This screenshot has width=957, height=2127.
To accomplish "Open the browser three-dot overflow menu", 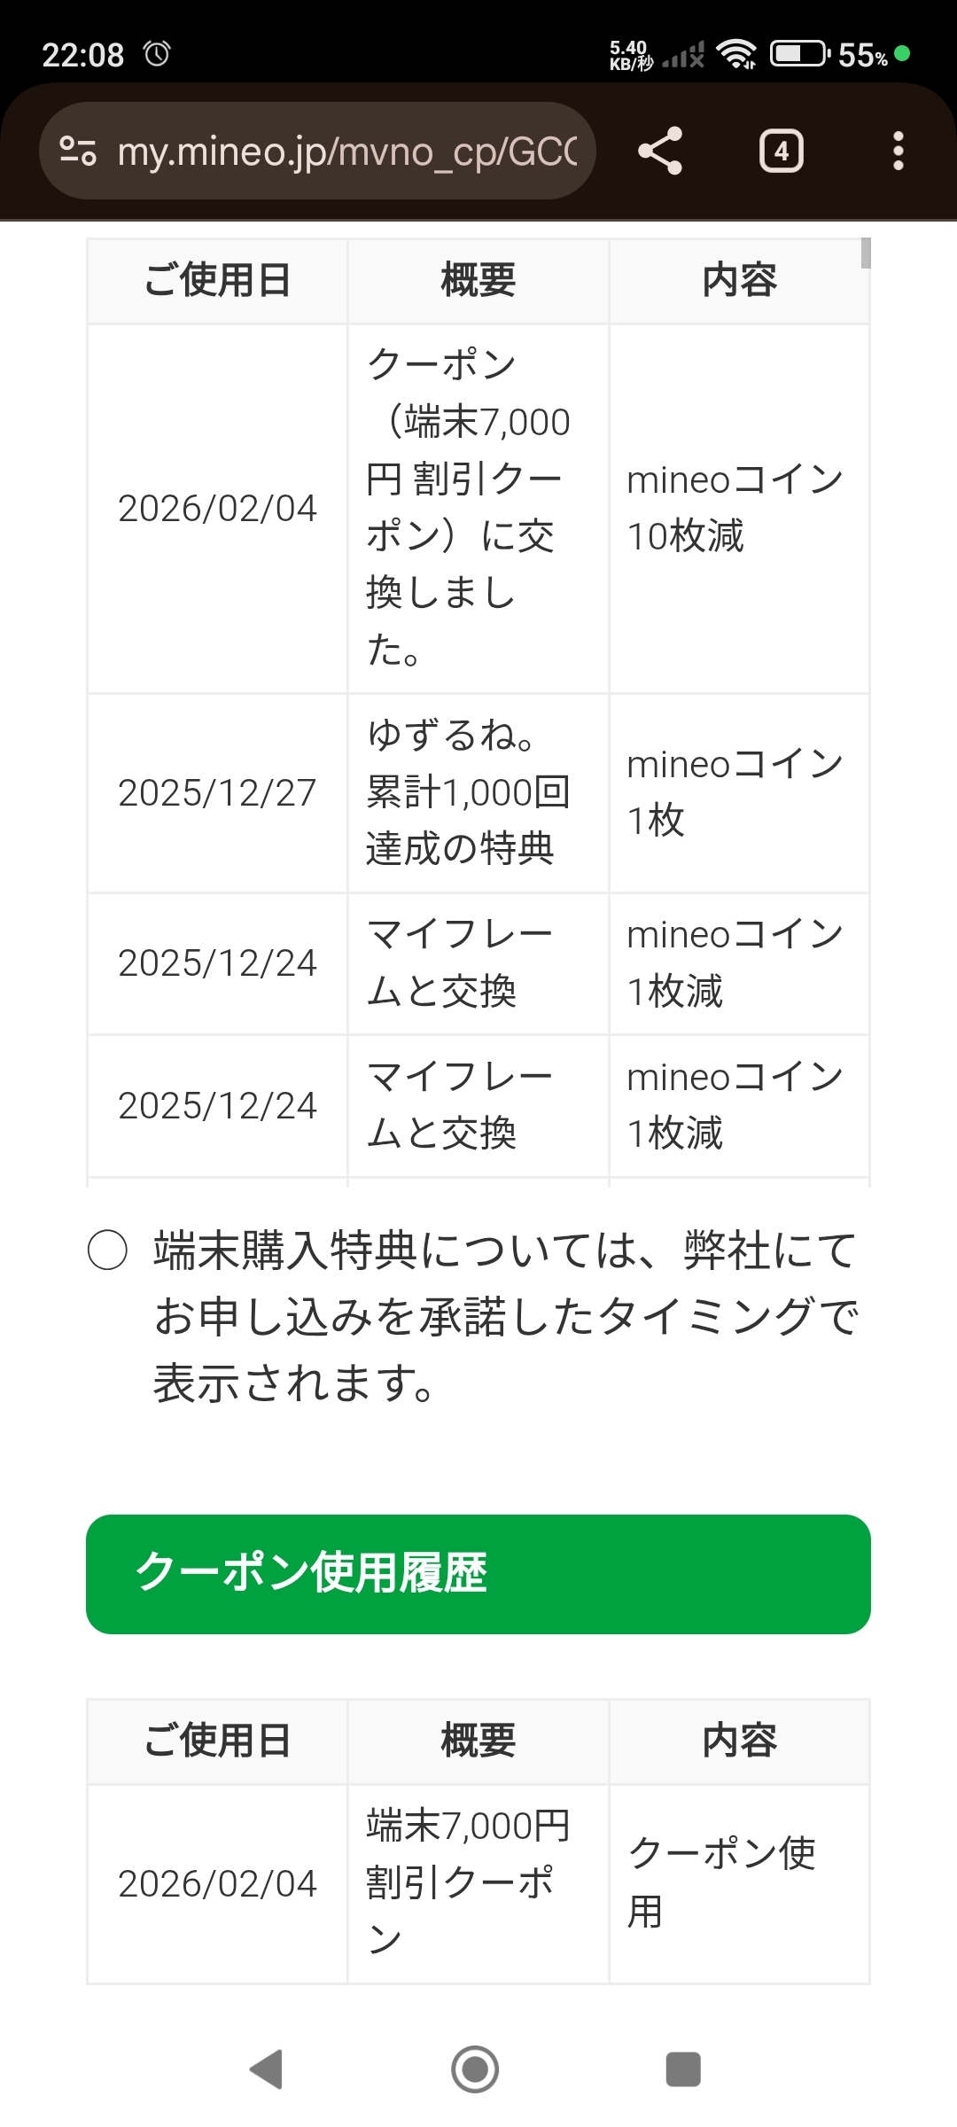I will click(x=898, y=151).
